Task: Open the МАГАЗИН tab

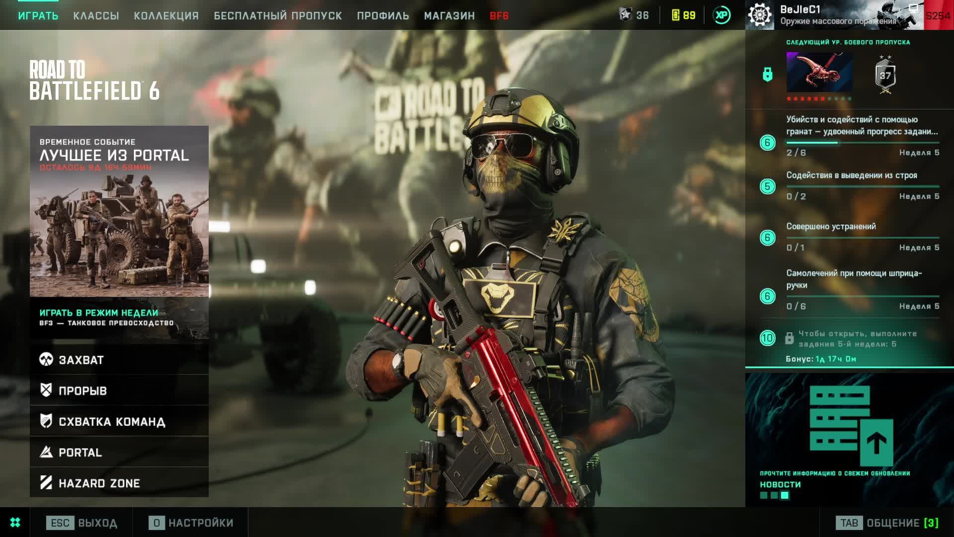Action: coord(449,16)
